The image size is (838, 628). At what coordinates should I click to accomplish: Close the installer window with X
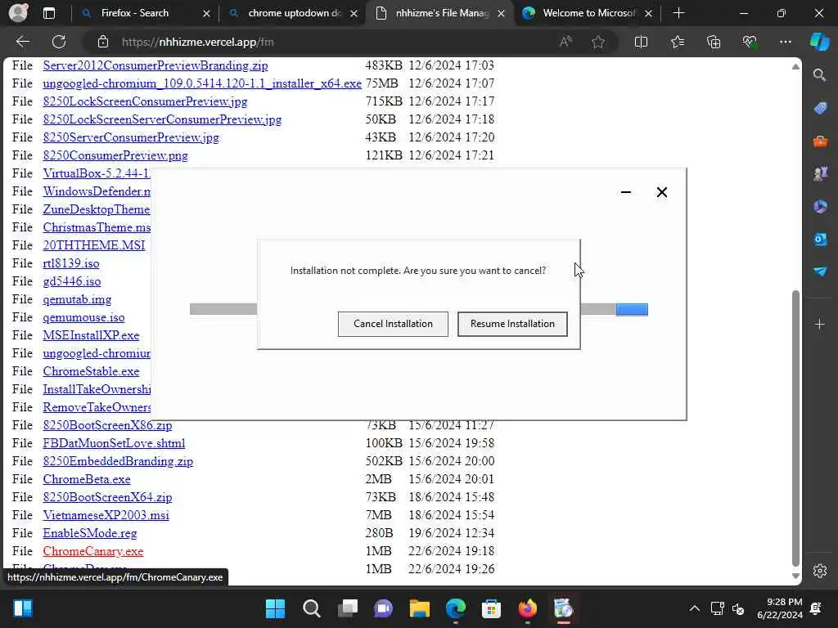[x=661, y=192]
